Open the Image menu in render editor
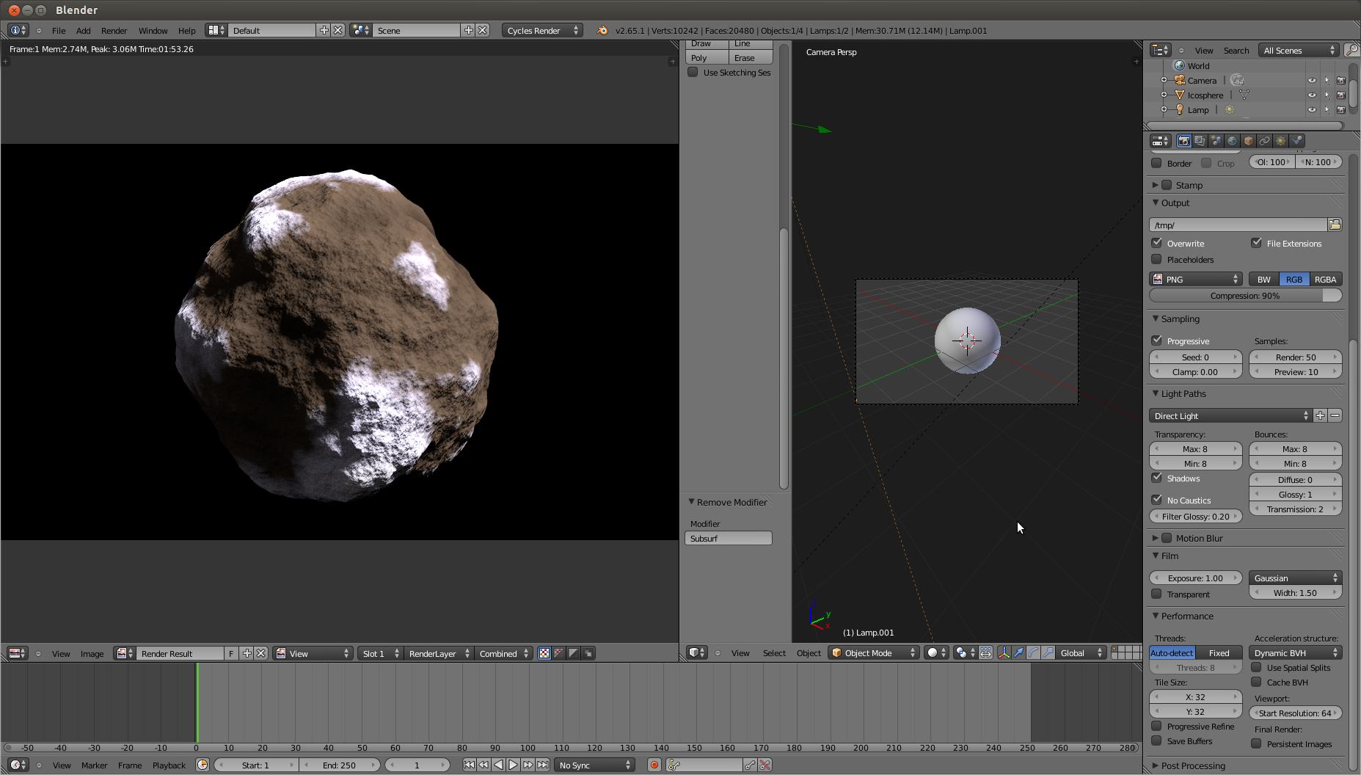The height and width of the screenshot is (775, 1361). 92,653
